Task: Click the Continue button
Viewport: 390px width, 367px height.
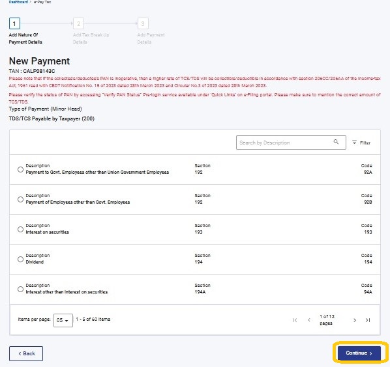Action: [359, 353]
